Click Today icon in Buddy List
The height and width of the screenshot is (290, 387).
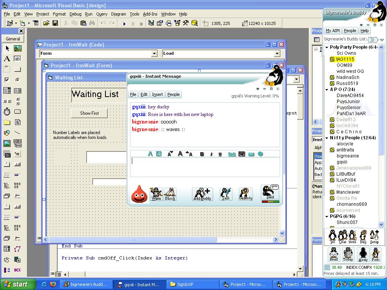[x=348, y=255]
